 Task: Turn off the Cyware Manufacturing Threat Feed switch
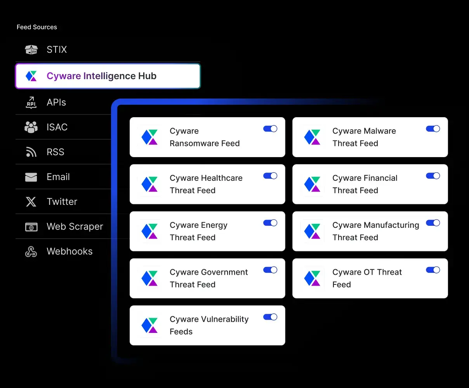pyautogui.click(x=433, y=223)
